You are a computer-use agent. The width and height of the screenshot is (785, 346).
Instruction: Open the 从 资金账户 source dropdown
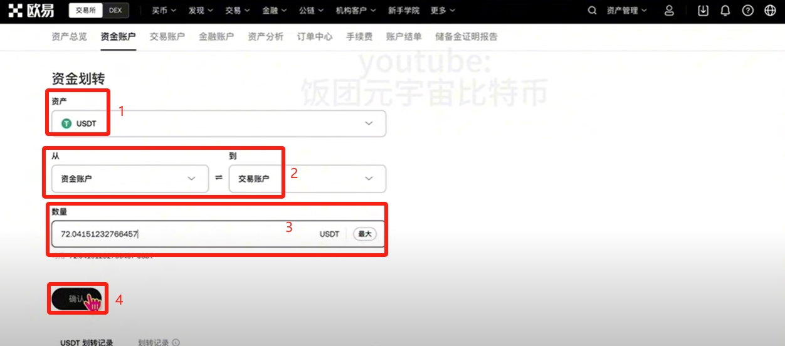pos(130,179)
